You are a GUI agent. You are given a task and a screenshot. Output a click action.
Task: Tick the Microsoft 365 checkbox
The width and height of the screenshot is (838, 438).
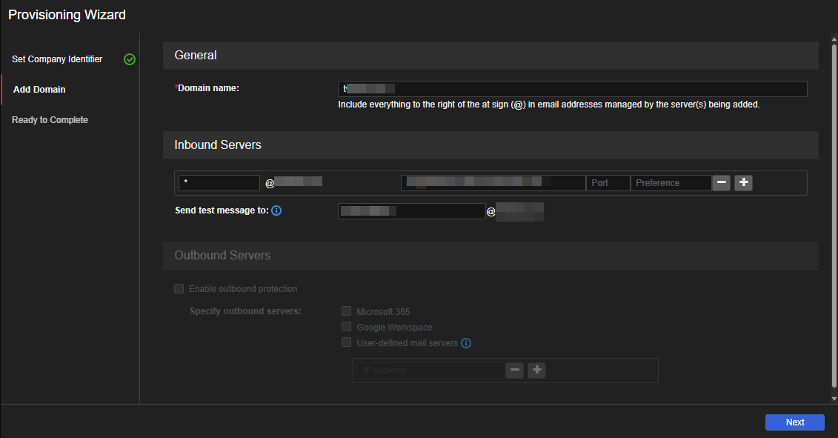346,311
